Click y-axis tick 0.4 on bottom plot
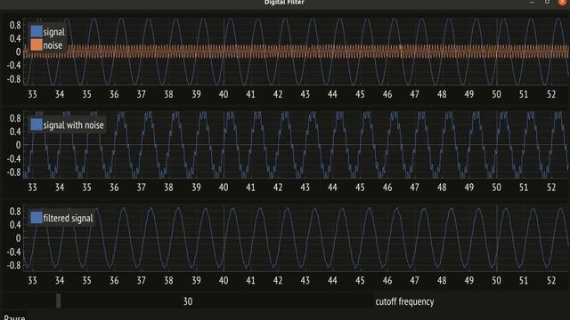 [x=15, y=225]
